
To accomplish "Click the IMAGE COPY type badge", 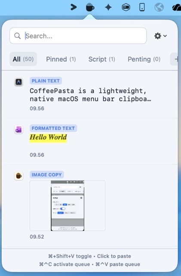I will [47, 175].
